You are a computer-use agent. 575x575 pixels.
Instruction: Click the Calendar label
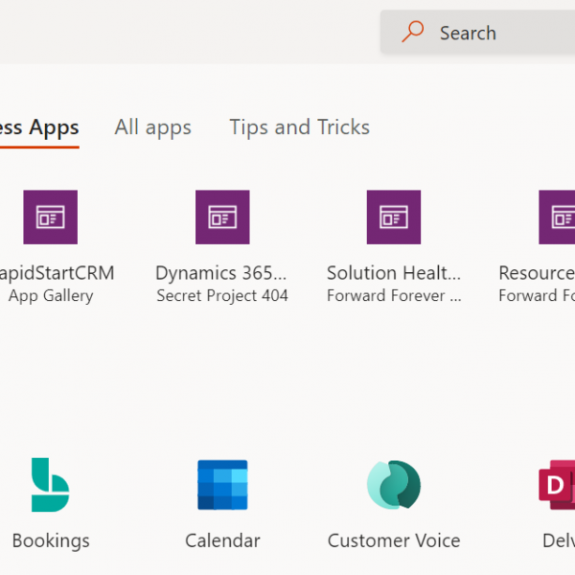[222, 540]
